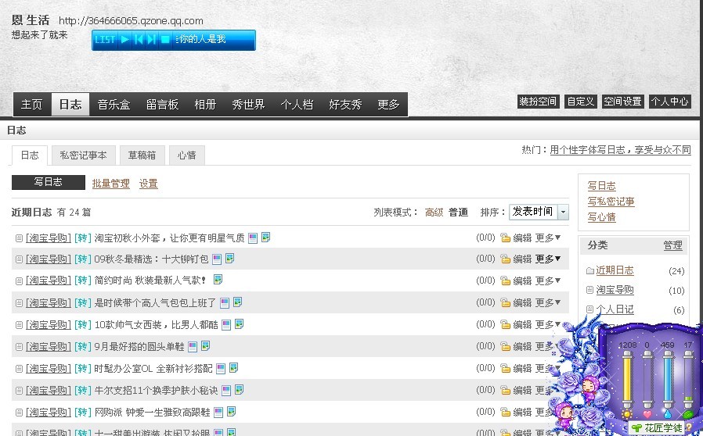Switch to 心情 tab
This screenshot has width=703, height=436.
click(187, 155)
